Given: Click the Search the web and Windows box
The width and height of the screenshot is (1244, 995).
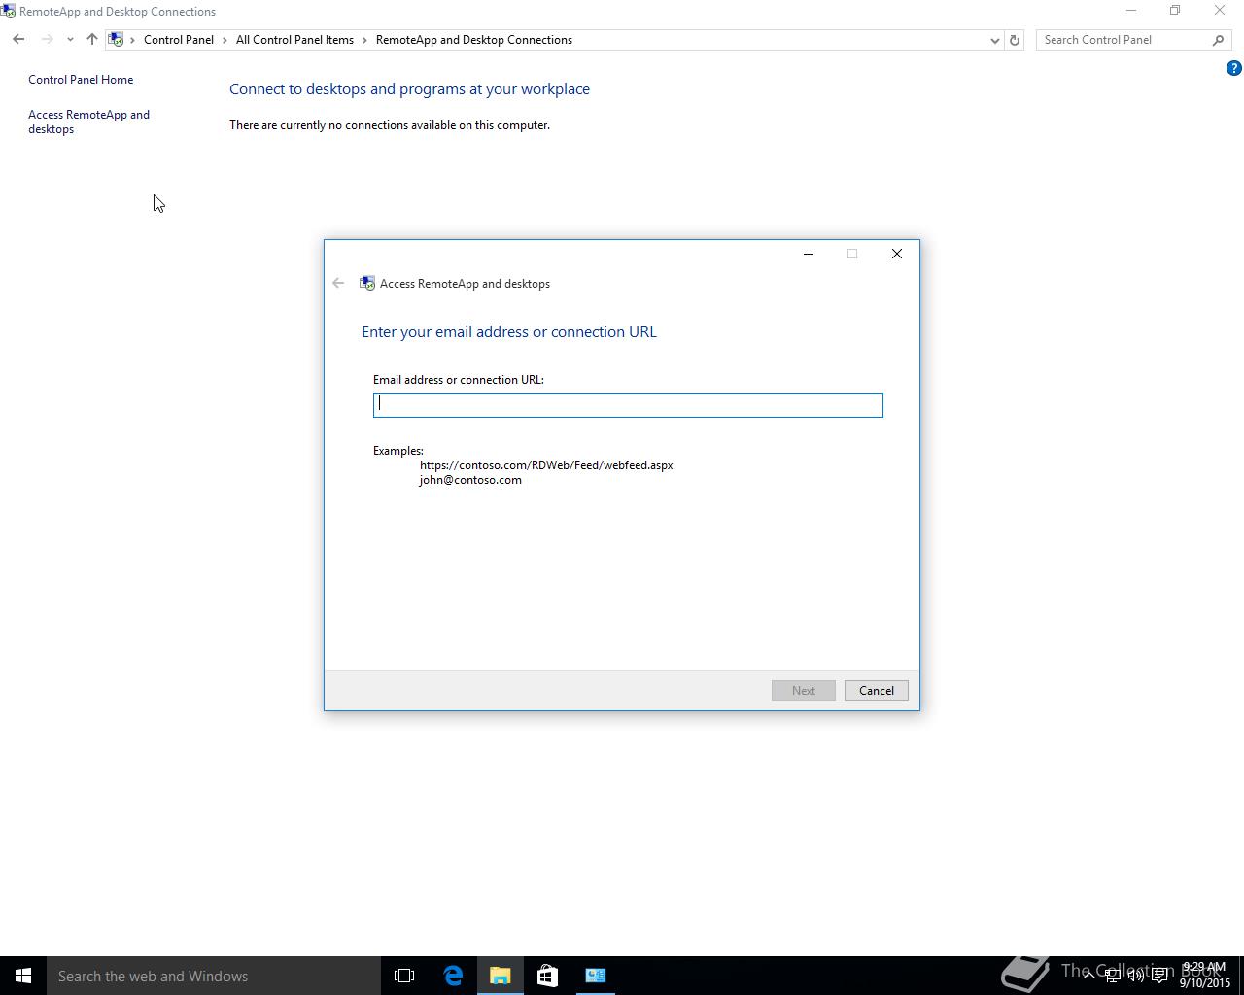Looking at the screenshot, I should click(x=214, y=976).
